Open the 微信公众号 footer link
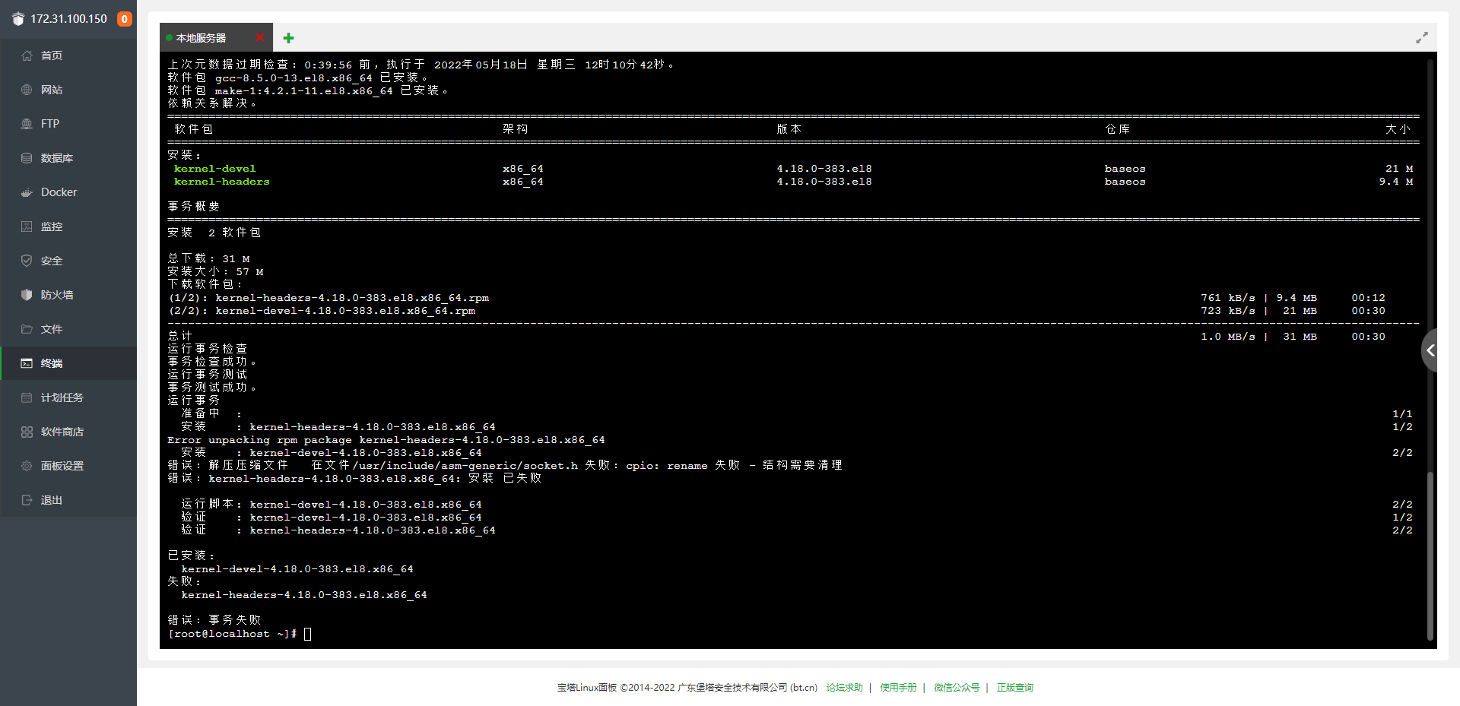Image resolution: width=1460 pixels, height=706 pixels. 957,688
